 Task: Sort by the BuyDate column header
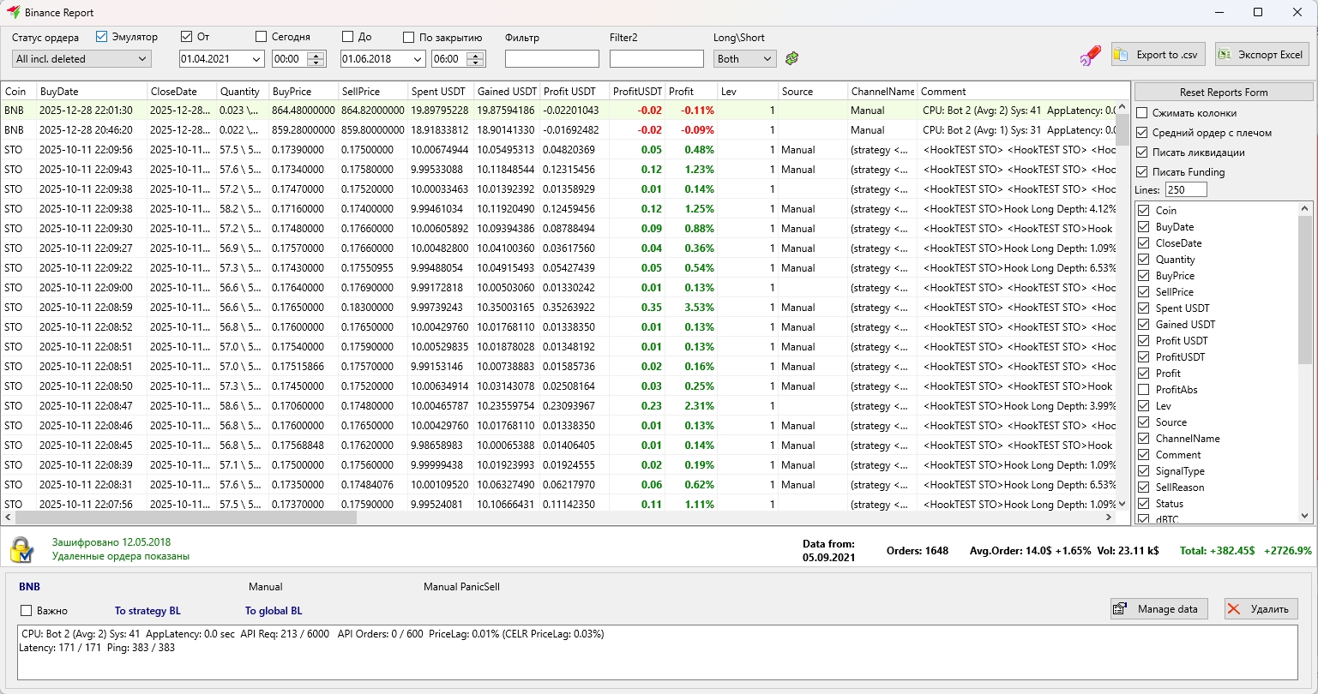click(58, 92)
